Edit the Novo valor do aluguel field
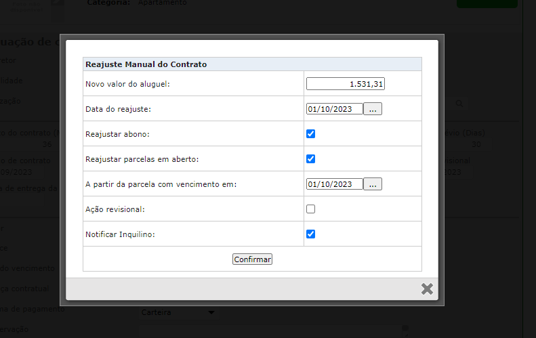Image resolution: width=536 pixels, height=338 pixels. click(346, 84)
